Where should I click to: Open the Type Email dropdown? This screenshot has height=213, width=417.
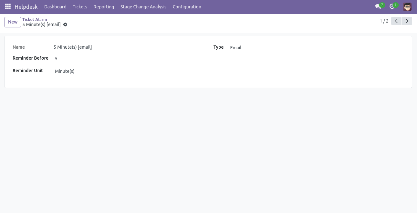pyautogui.click(x=317, y=48)
